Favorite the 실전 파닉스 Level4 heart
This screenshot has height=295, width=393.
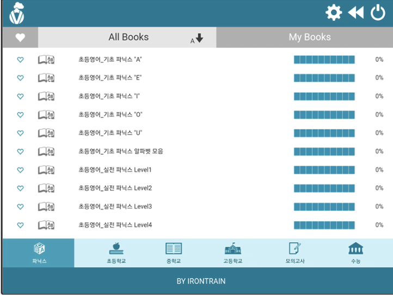point(20,225)
